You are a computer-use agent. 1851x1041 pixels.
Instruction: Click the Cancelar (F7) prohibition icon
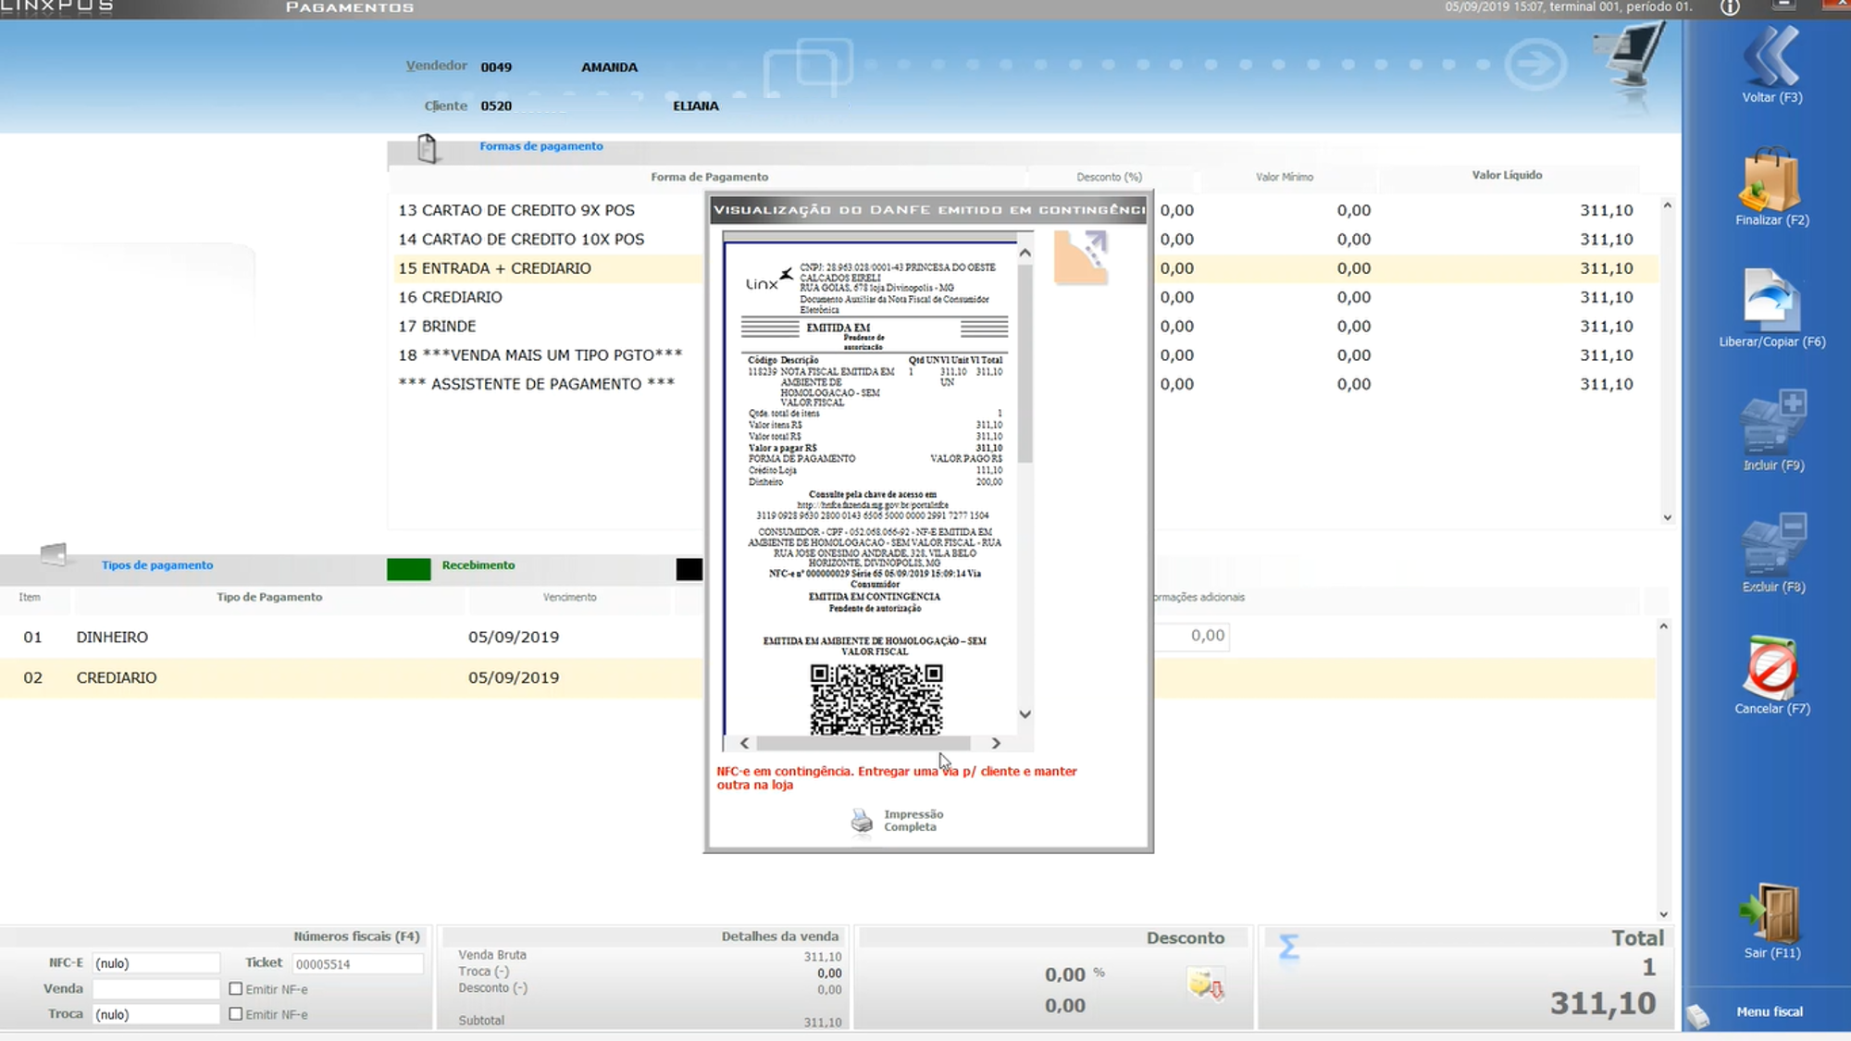[1770, 668]
